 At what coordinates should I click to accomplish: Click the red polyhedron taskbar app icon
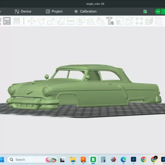[x=113, y=159]
